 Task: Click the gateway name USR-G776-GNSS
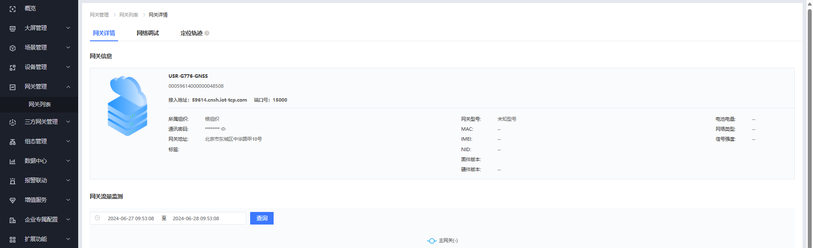(x=188, y=76)
